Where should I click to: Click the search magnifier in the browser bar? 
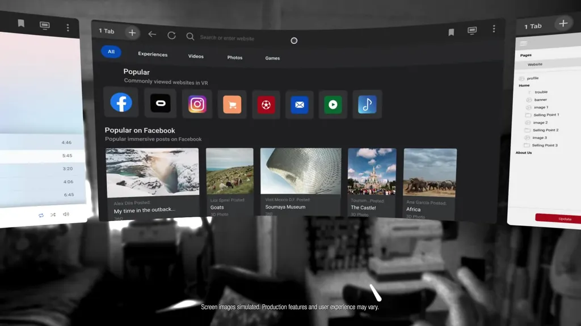click(190, 36)
